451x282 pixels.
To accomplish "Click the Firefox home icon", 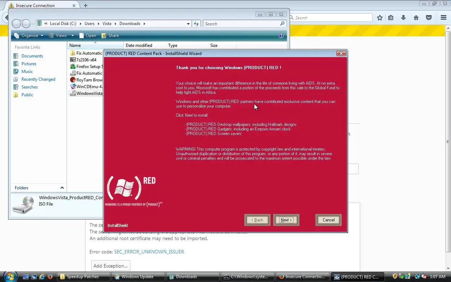I will pyautogui.click(x=416, y=18).
